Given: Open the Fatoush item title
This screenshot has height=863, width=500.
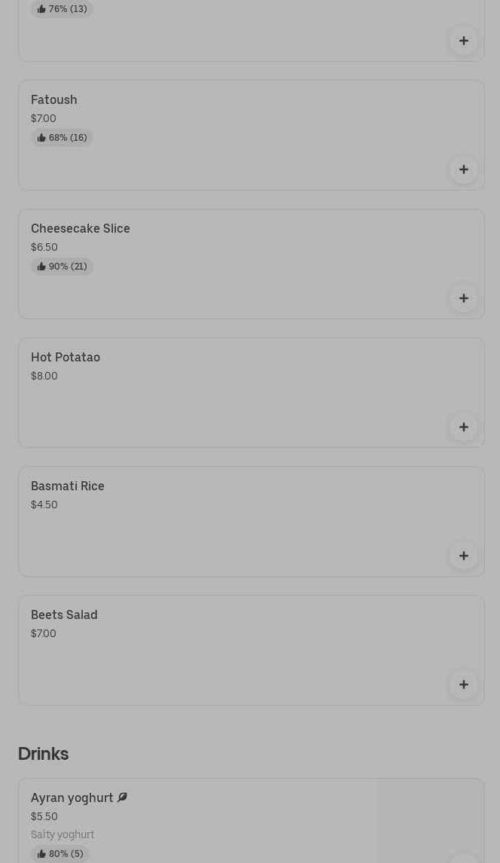Looking at the screenshot, I should 53,99.
